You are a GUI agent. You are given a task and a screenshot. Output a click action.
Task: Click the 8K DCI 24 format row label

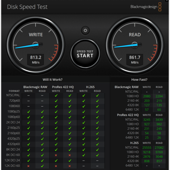(13, 149)
